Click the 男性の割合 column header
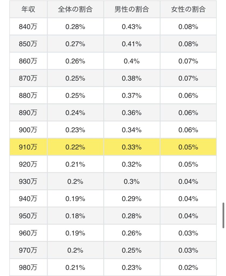Image resolution: width=226 pixels, height=276 pixels. point(132,9)
